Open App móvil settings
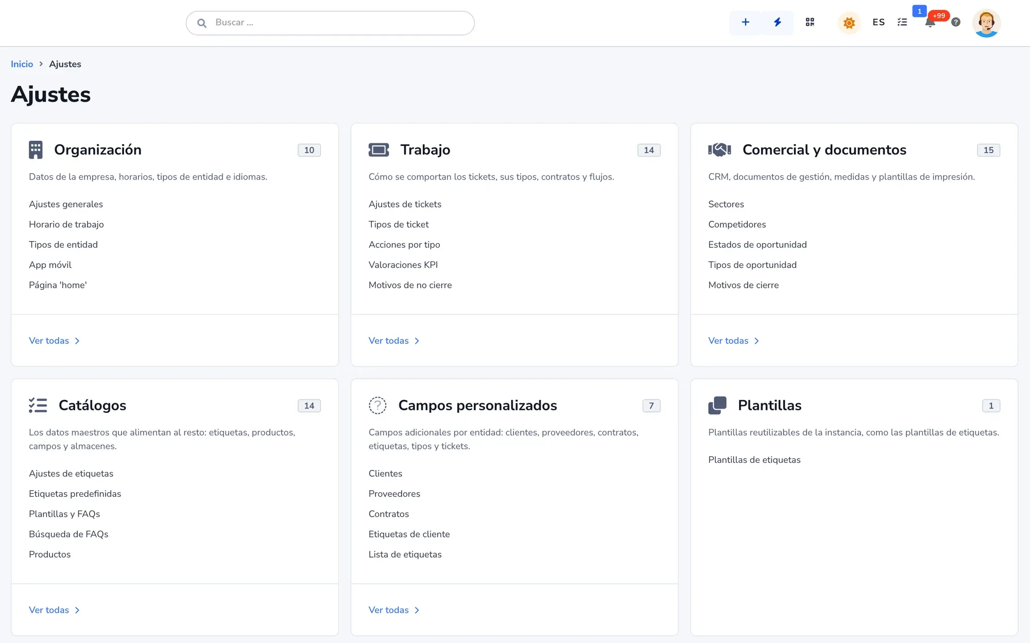Image resolution: width=1030 pixels, height=643 pixels. (x=50, y=265)
